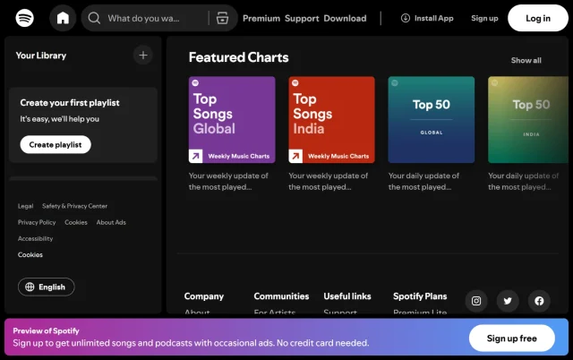Click the Useful links footer heading
Viewport: 573px width, 360px height.
coord(347,296)
